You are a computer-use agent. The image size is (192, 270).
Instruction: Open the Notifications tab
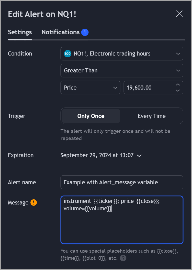tap(60, 32)
